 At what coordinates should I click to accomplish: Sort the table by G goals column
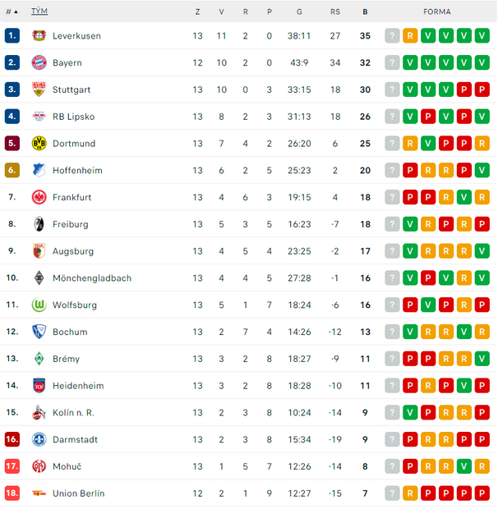299,11
